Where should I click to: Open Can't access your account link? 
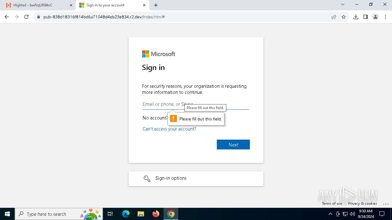[x=169, y=129]
